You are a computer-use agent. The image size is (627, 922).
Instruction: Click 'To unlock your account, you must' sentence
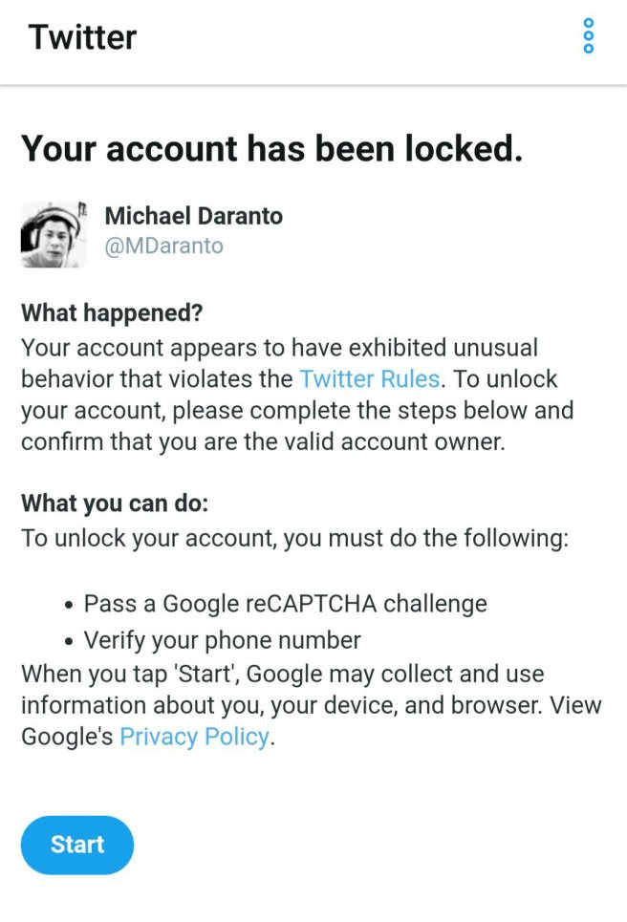coord(294,538)
